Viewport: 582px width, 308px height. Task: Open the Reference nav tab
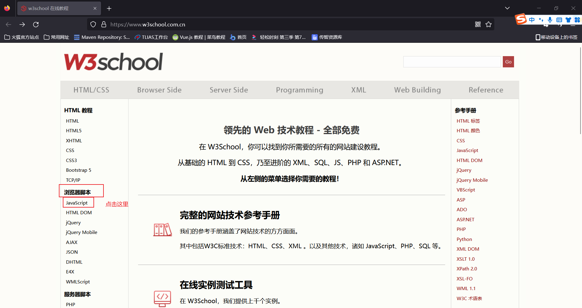point(486,90)
